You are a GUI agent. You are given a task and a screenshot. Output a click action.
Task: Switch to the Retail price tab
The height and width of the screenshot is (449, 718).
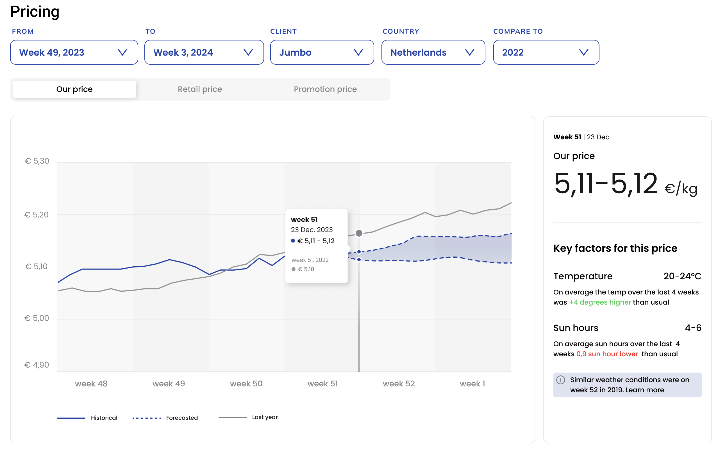[200, 89]
